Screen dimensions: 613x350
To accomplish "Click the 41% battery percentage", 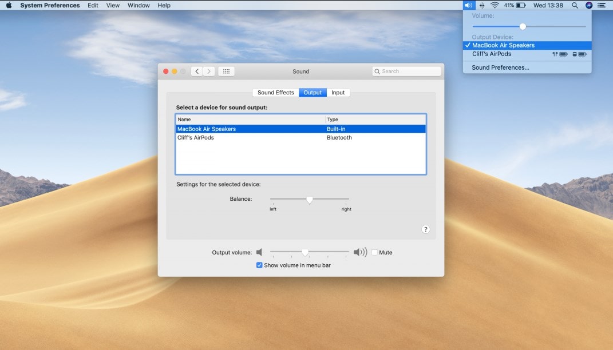I will point(509,5).
